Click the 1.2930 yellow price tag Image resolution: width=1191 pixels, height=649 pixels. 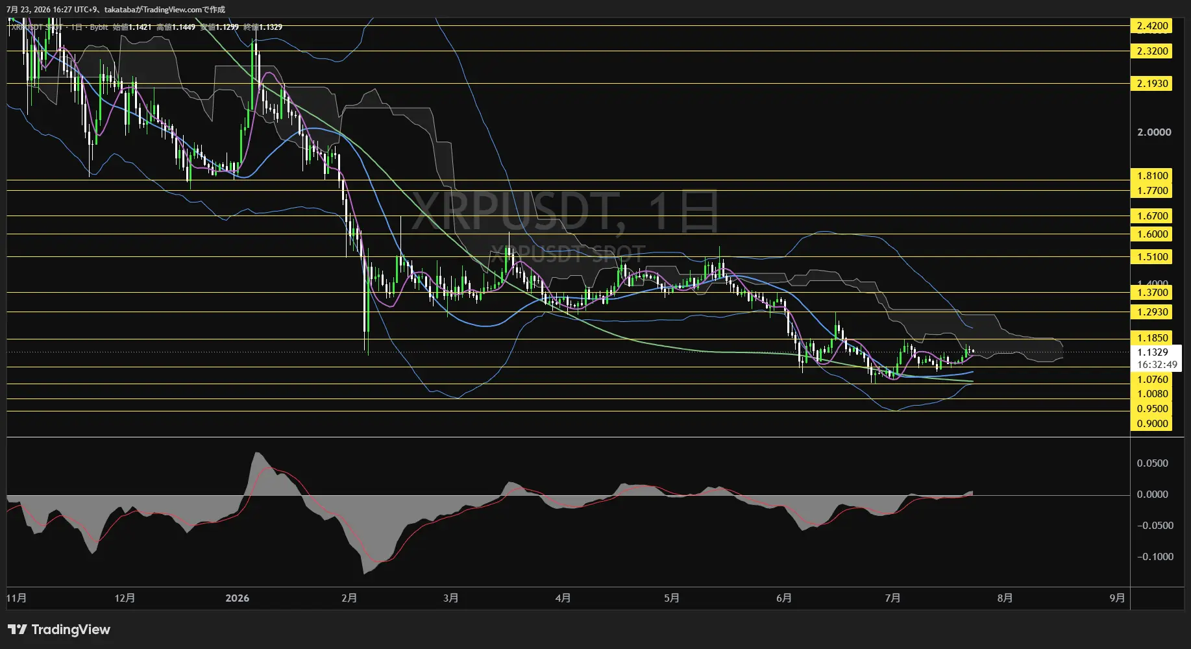[x=1152, y=312]
